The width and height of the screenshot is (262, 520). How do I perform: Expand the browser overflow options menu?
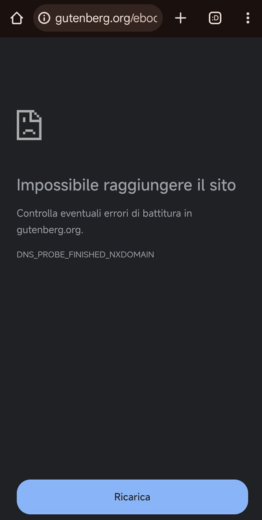coord(248,18)
